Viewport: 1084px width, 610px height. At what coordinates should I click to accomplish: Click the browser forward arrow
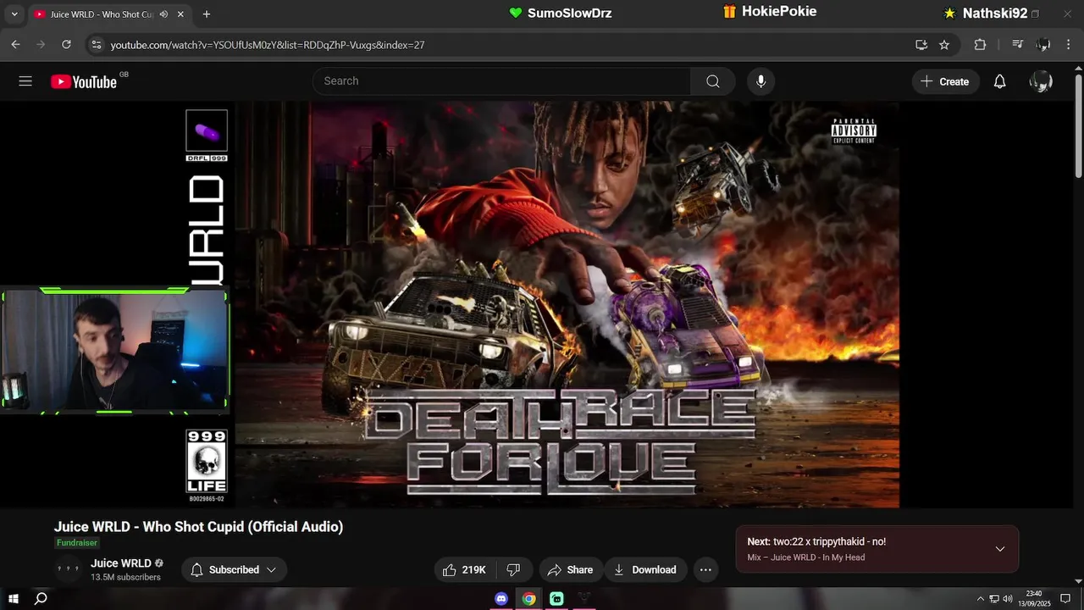pyautogui.click(x=41, y=45)
